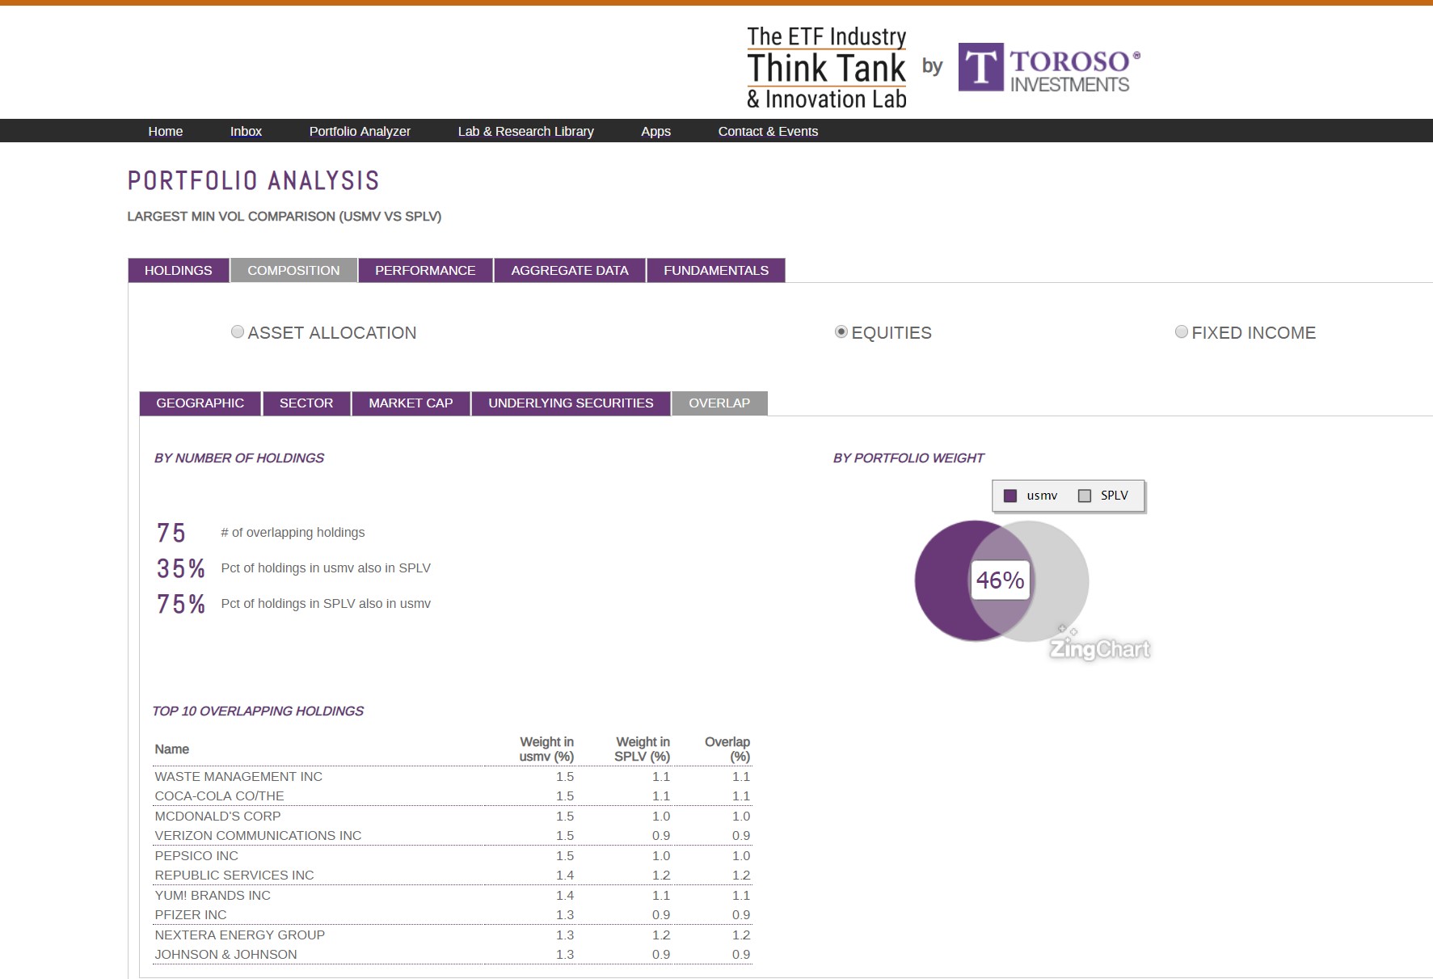Toggle the SPLV legend swatch
The height and width of the screenshot is (979, 1433).
click(1085, 496)
